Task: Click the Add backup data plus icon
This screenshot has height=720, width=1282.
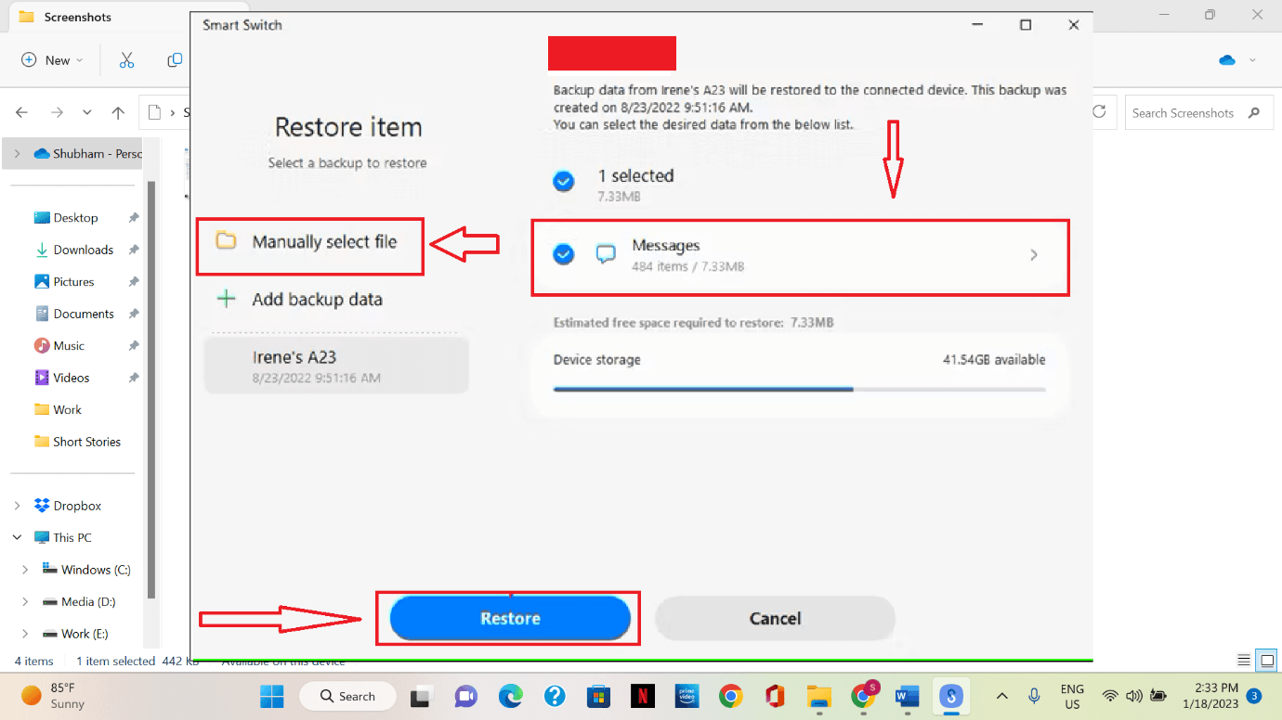Action: (x=227, y=299)
